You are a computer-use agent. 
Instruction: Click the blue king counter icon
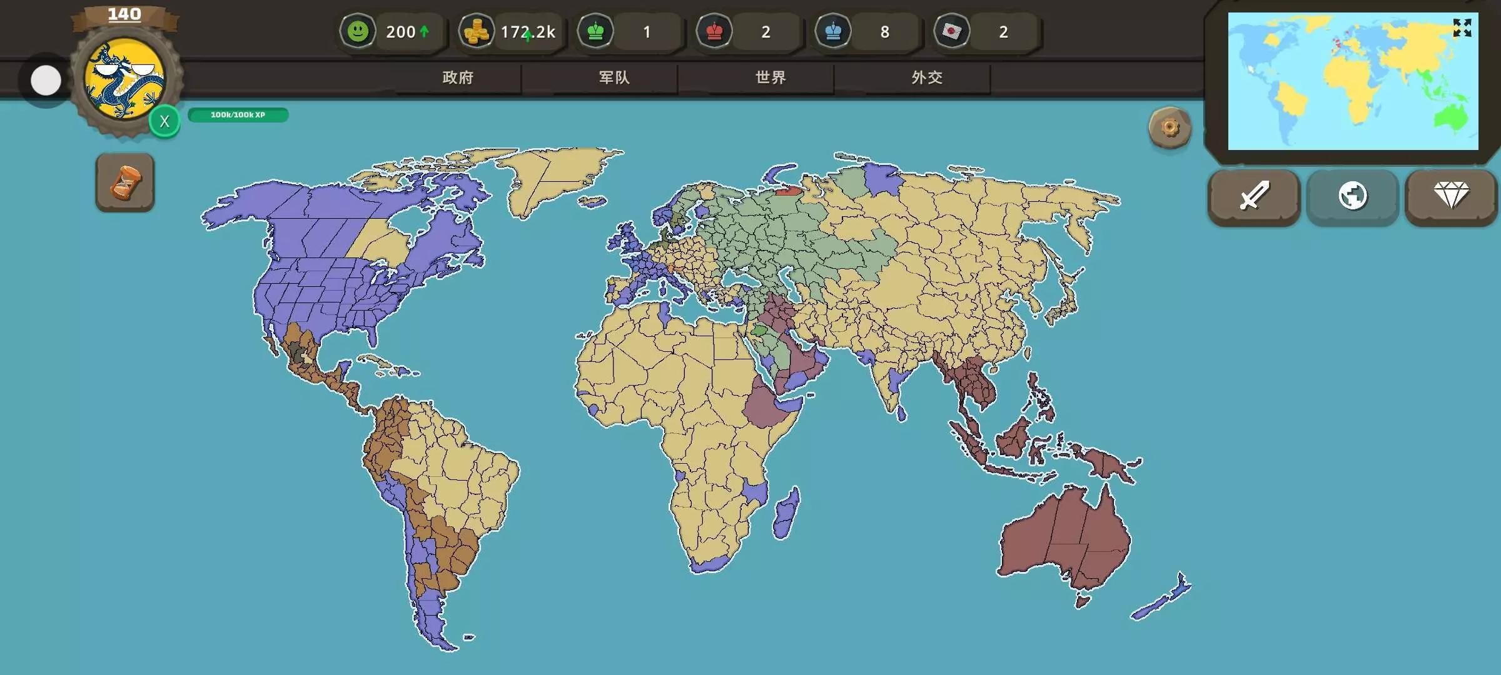[833, 31]
